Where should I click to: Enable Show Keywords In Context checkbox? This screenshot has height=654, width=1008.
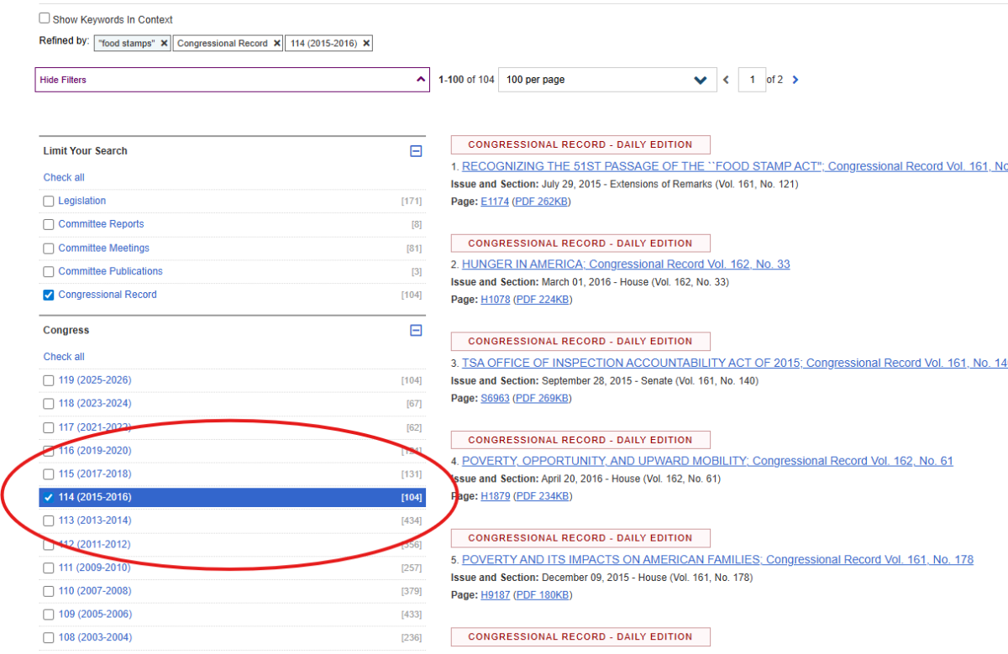pyautogui.click(x=45, y=18)
